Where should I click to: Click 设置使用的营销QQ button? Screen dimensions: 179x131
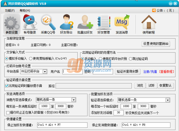tap(156, 44)
